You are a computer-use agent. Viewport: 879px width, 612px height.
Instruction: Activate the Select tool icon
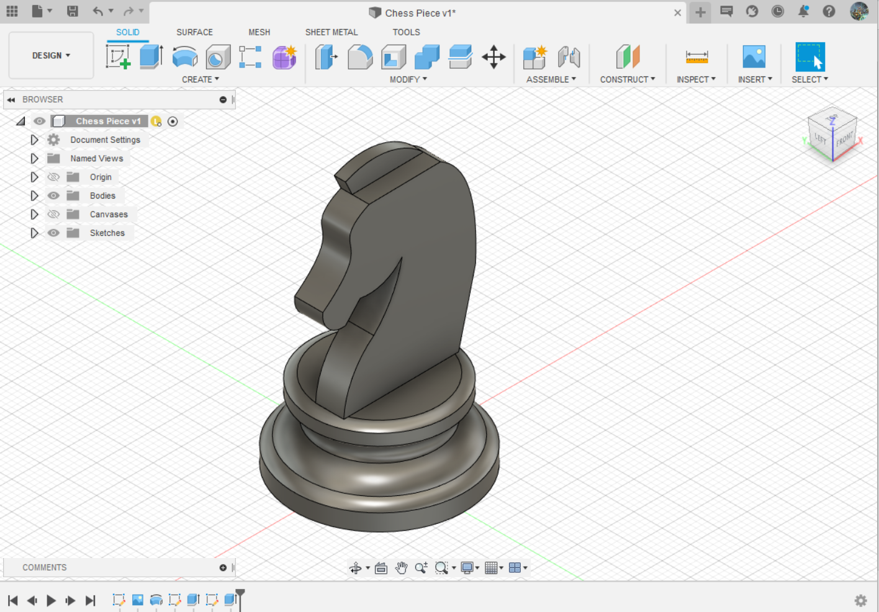click(810, 57)
